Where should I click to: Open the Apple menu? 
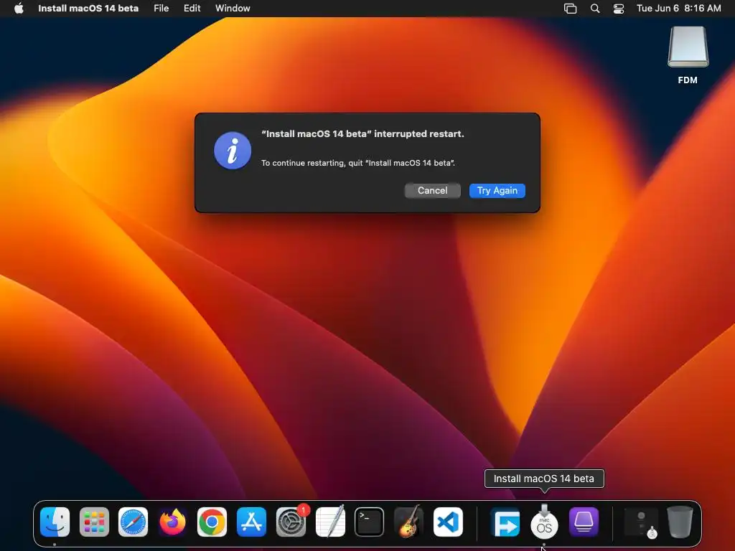[19, 9]
